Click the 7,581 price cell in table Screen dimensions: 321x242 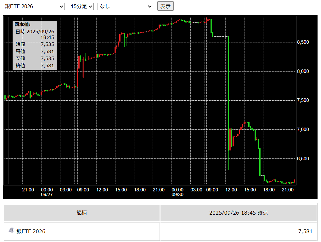pos(239,232)
